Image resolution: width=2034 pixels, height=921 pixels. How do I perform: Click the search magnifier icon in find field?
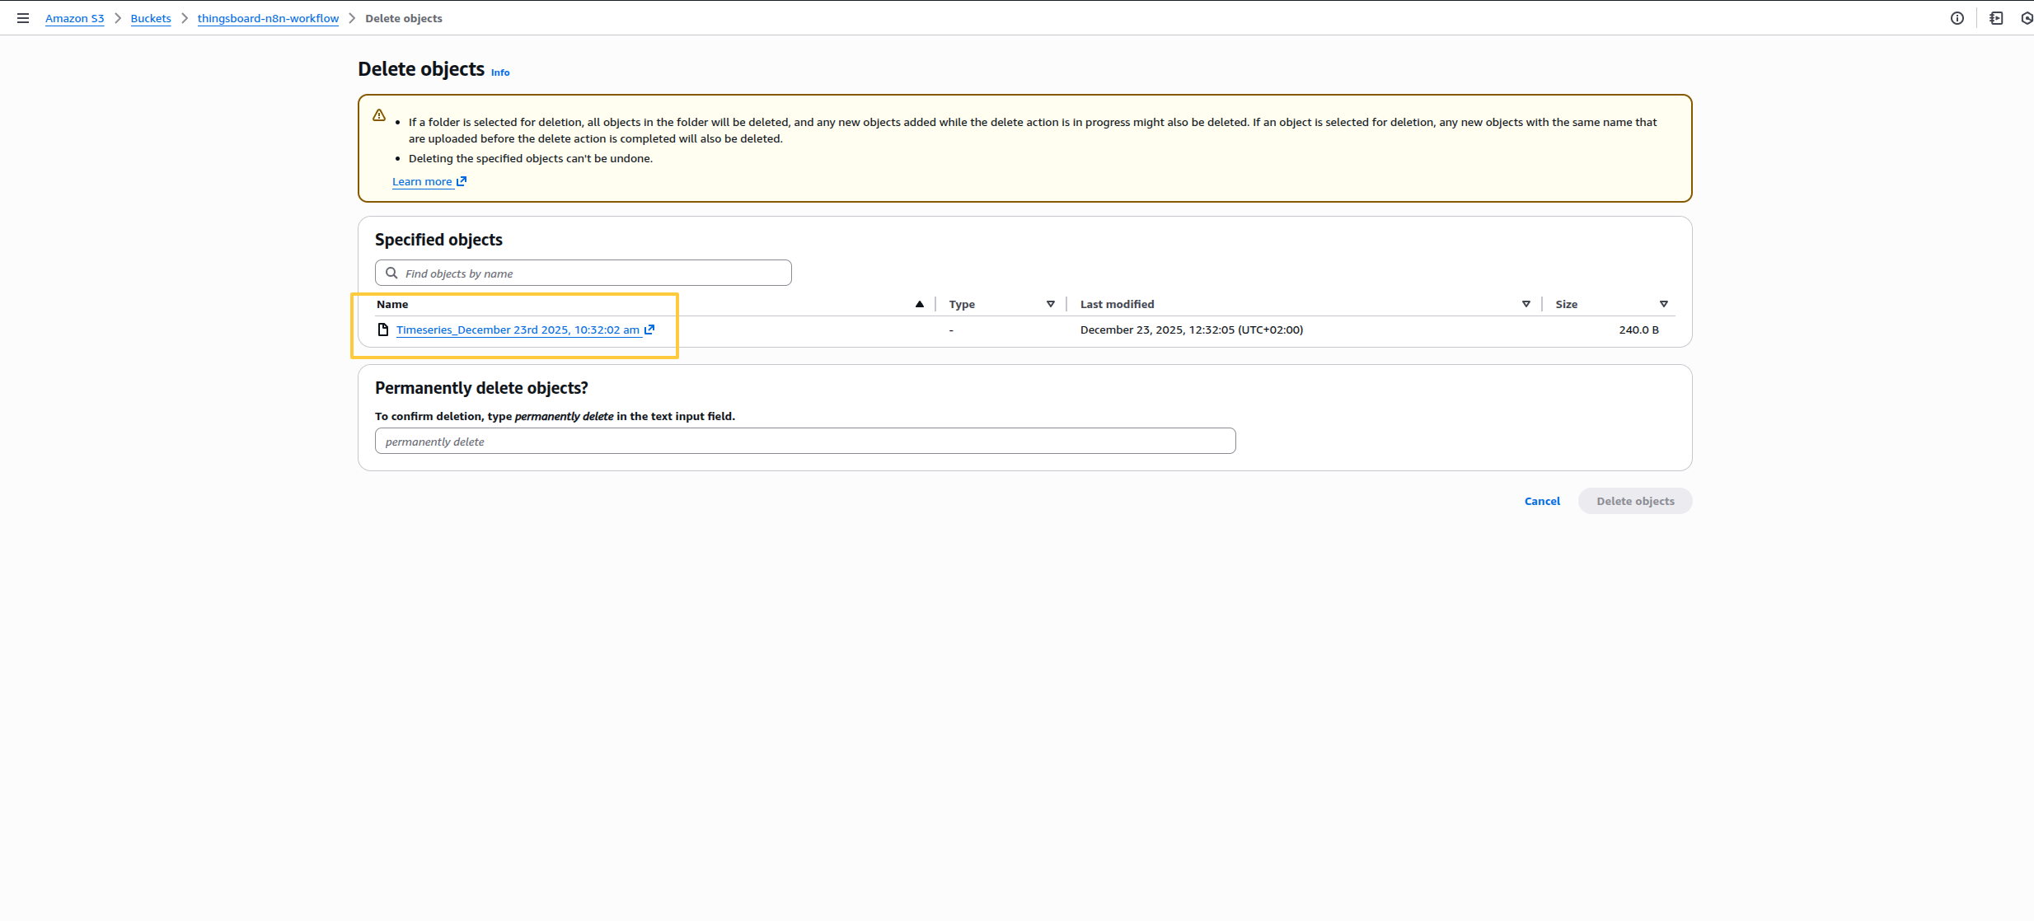[392, 273]
